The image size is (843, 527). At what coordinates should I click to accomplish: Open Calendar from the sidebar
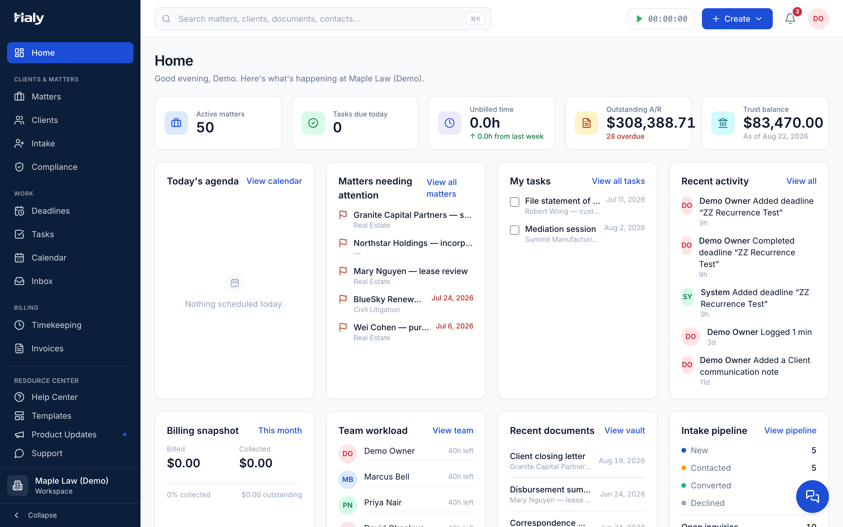click(x=70, y=258)
